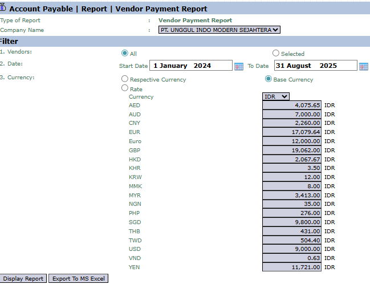370x284 pixels.
Task: Open the IDR currency dropdown
Action: click(276, 97)
